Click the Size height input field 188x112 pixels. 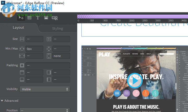pyautogui.click(x=61, y=39)
